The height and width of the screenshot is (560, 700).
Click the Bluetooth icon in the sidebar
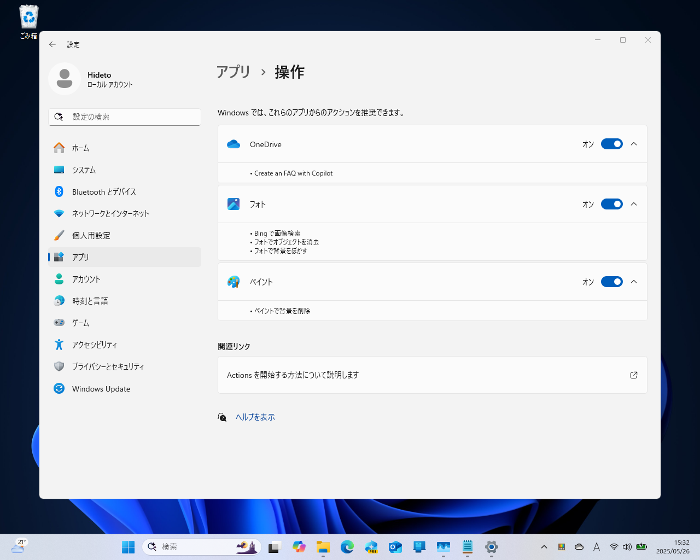[59, 191]
